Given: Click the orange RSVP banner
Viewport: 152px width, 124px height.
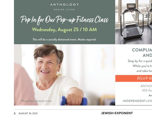Looking at the screenshot, I should [134, 78].
